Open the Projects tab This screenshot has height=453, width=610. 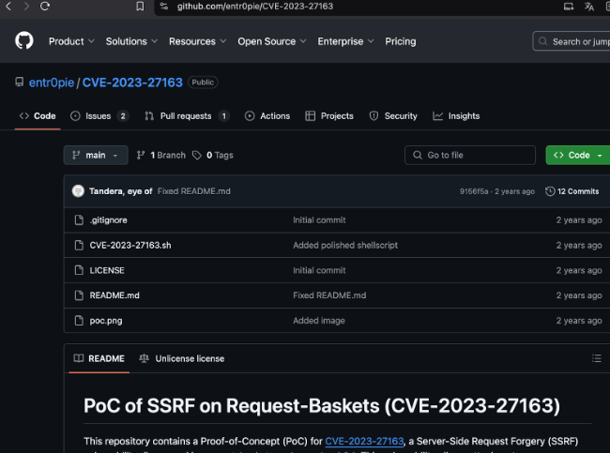[x=329, y=116]
